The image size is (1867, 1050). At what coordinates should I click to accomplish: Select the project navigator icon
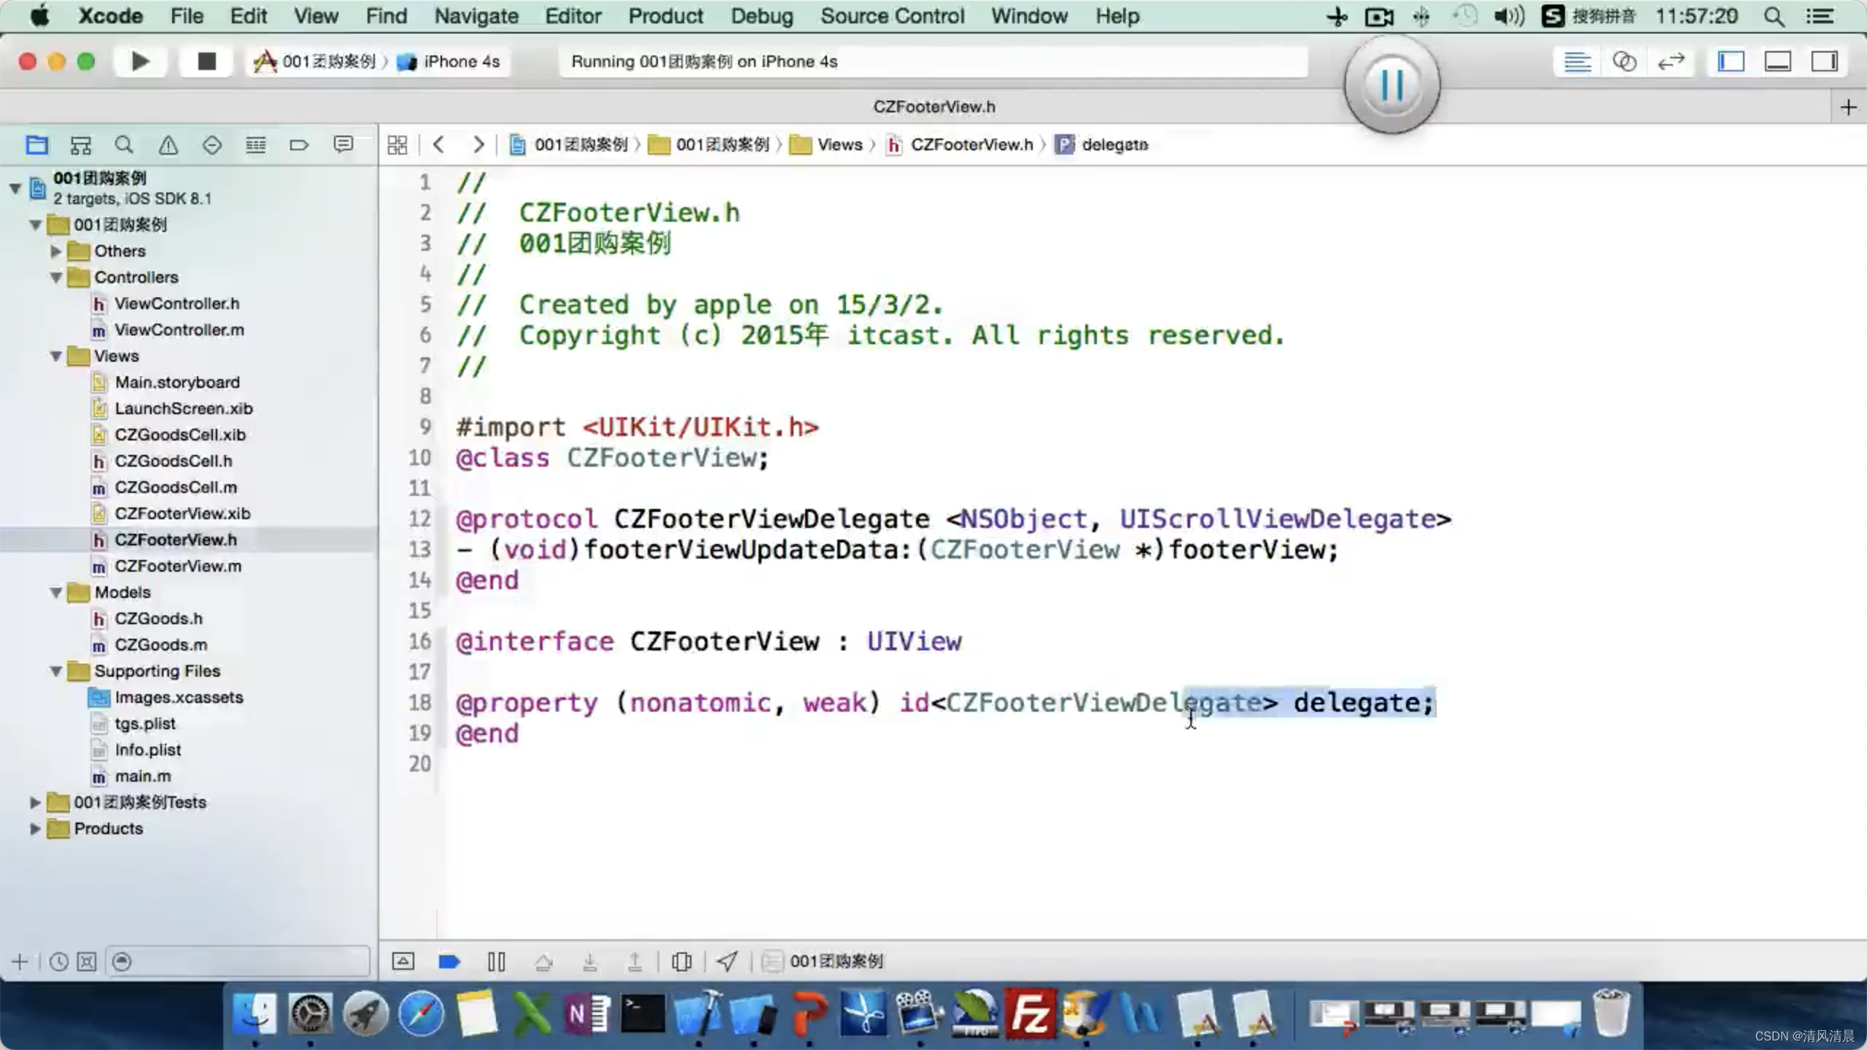36,145
